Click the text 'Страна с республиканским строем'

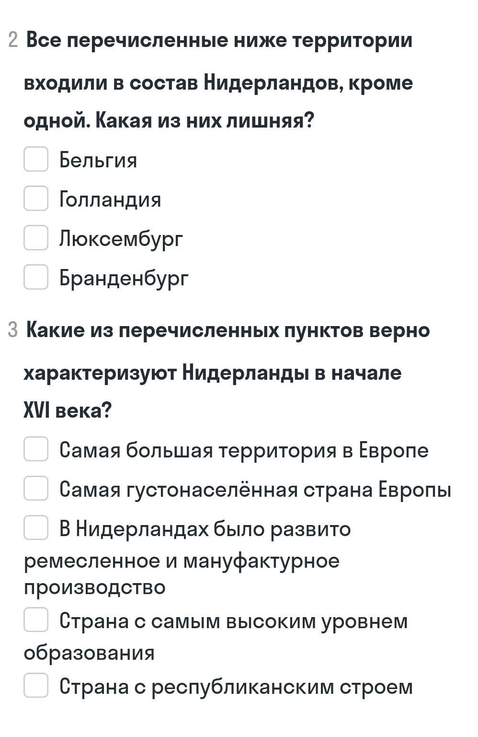(x=236, y=686)
